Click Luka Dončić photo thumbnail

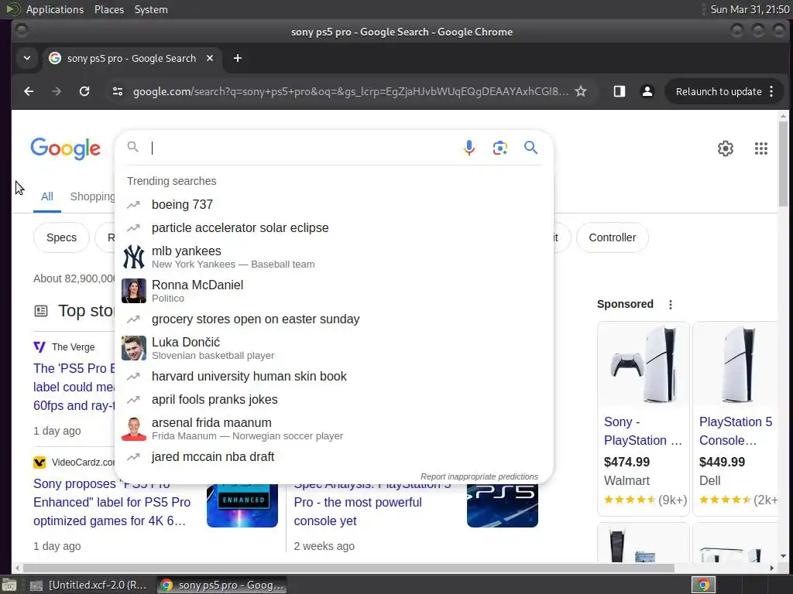point(134,348)
